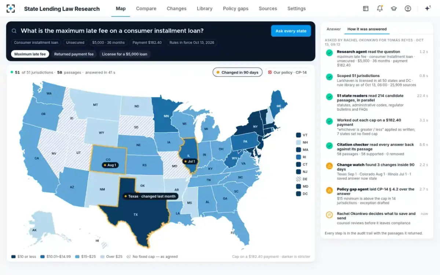Click the Research agent green check icon
440x275 pixels.
pos(329,53)
